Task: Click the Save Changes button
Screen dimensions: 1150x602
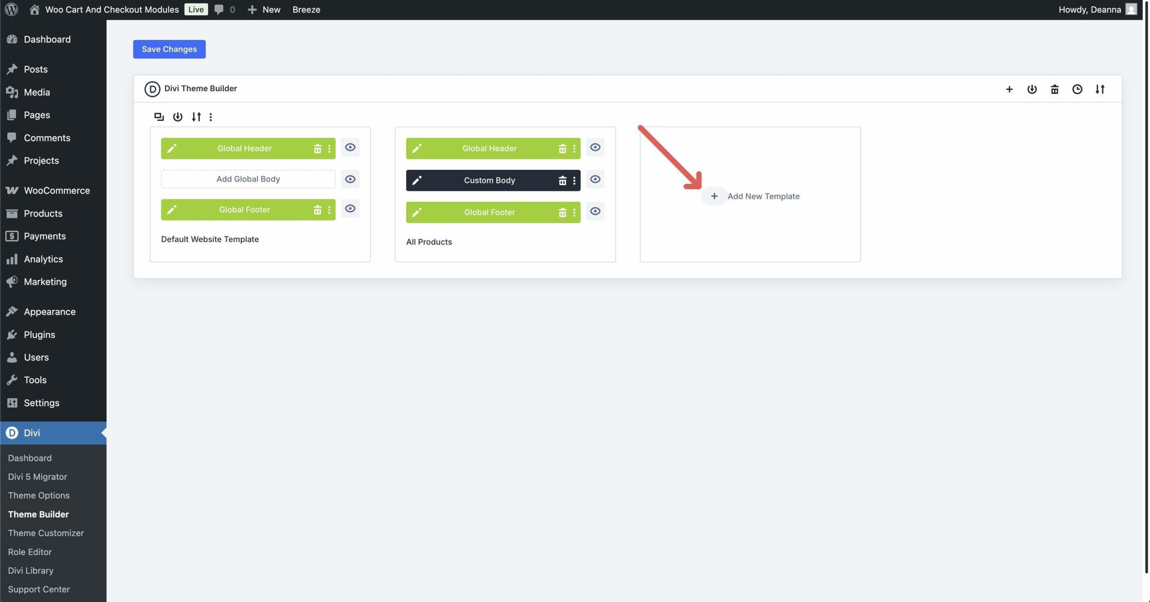Action: [169, 49]
